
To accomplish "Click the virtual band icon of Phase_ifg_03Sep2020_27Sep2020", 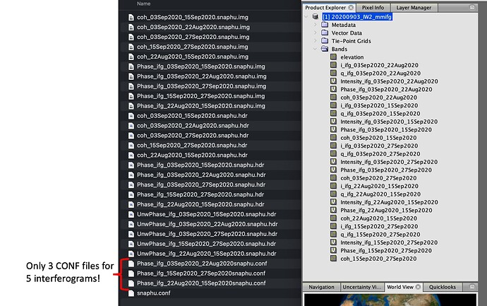I will pyautogui.click(x=333, y=170).
